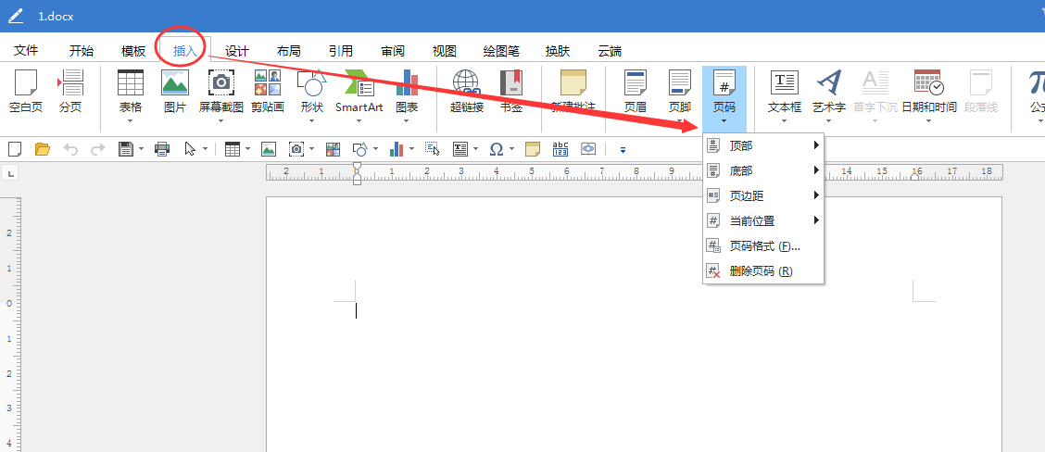Switch to the 设计 tab

click(x=236, y=51)
